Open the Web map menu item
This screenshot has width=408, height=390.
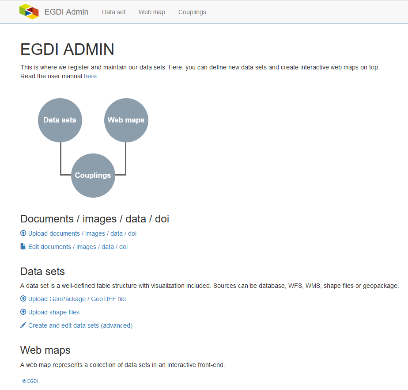coord(151,12)
